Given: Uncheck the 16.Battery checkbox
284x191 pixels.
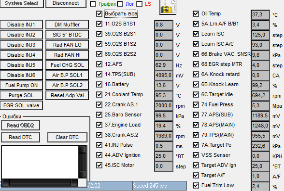Looking at the screenshot, I should (x=99, y=84).
